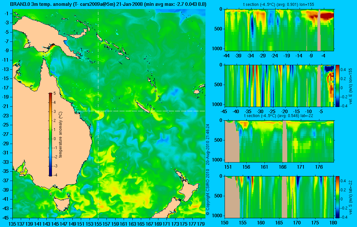Click '0.4' tick on vel. E colorbar
Screen dimensions: 357x227
[343, 69]
